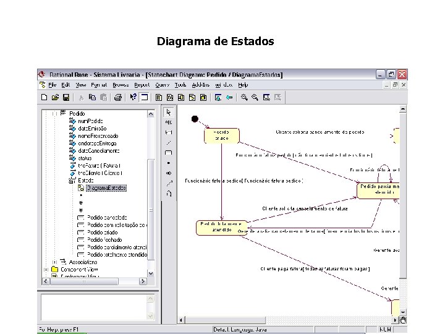The width and height of the screenshot is (445, 334).
Task: Select the Pedido cancelado state in tree
Action: (x=107, y=218)
